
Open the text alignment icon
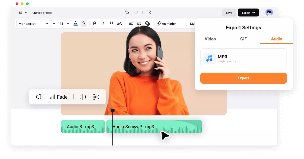click(131, 24)
